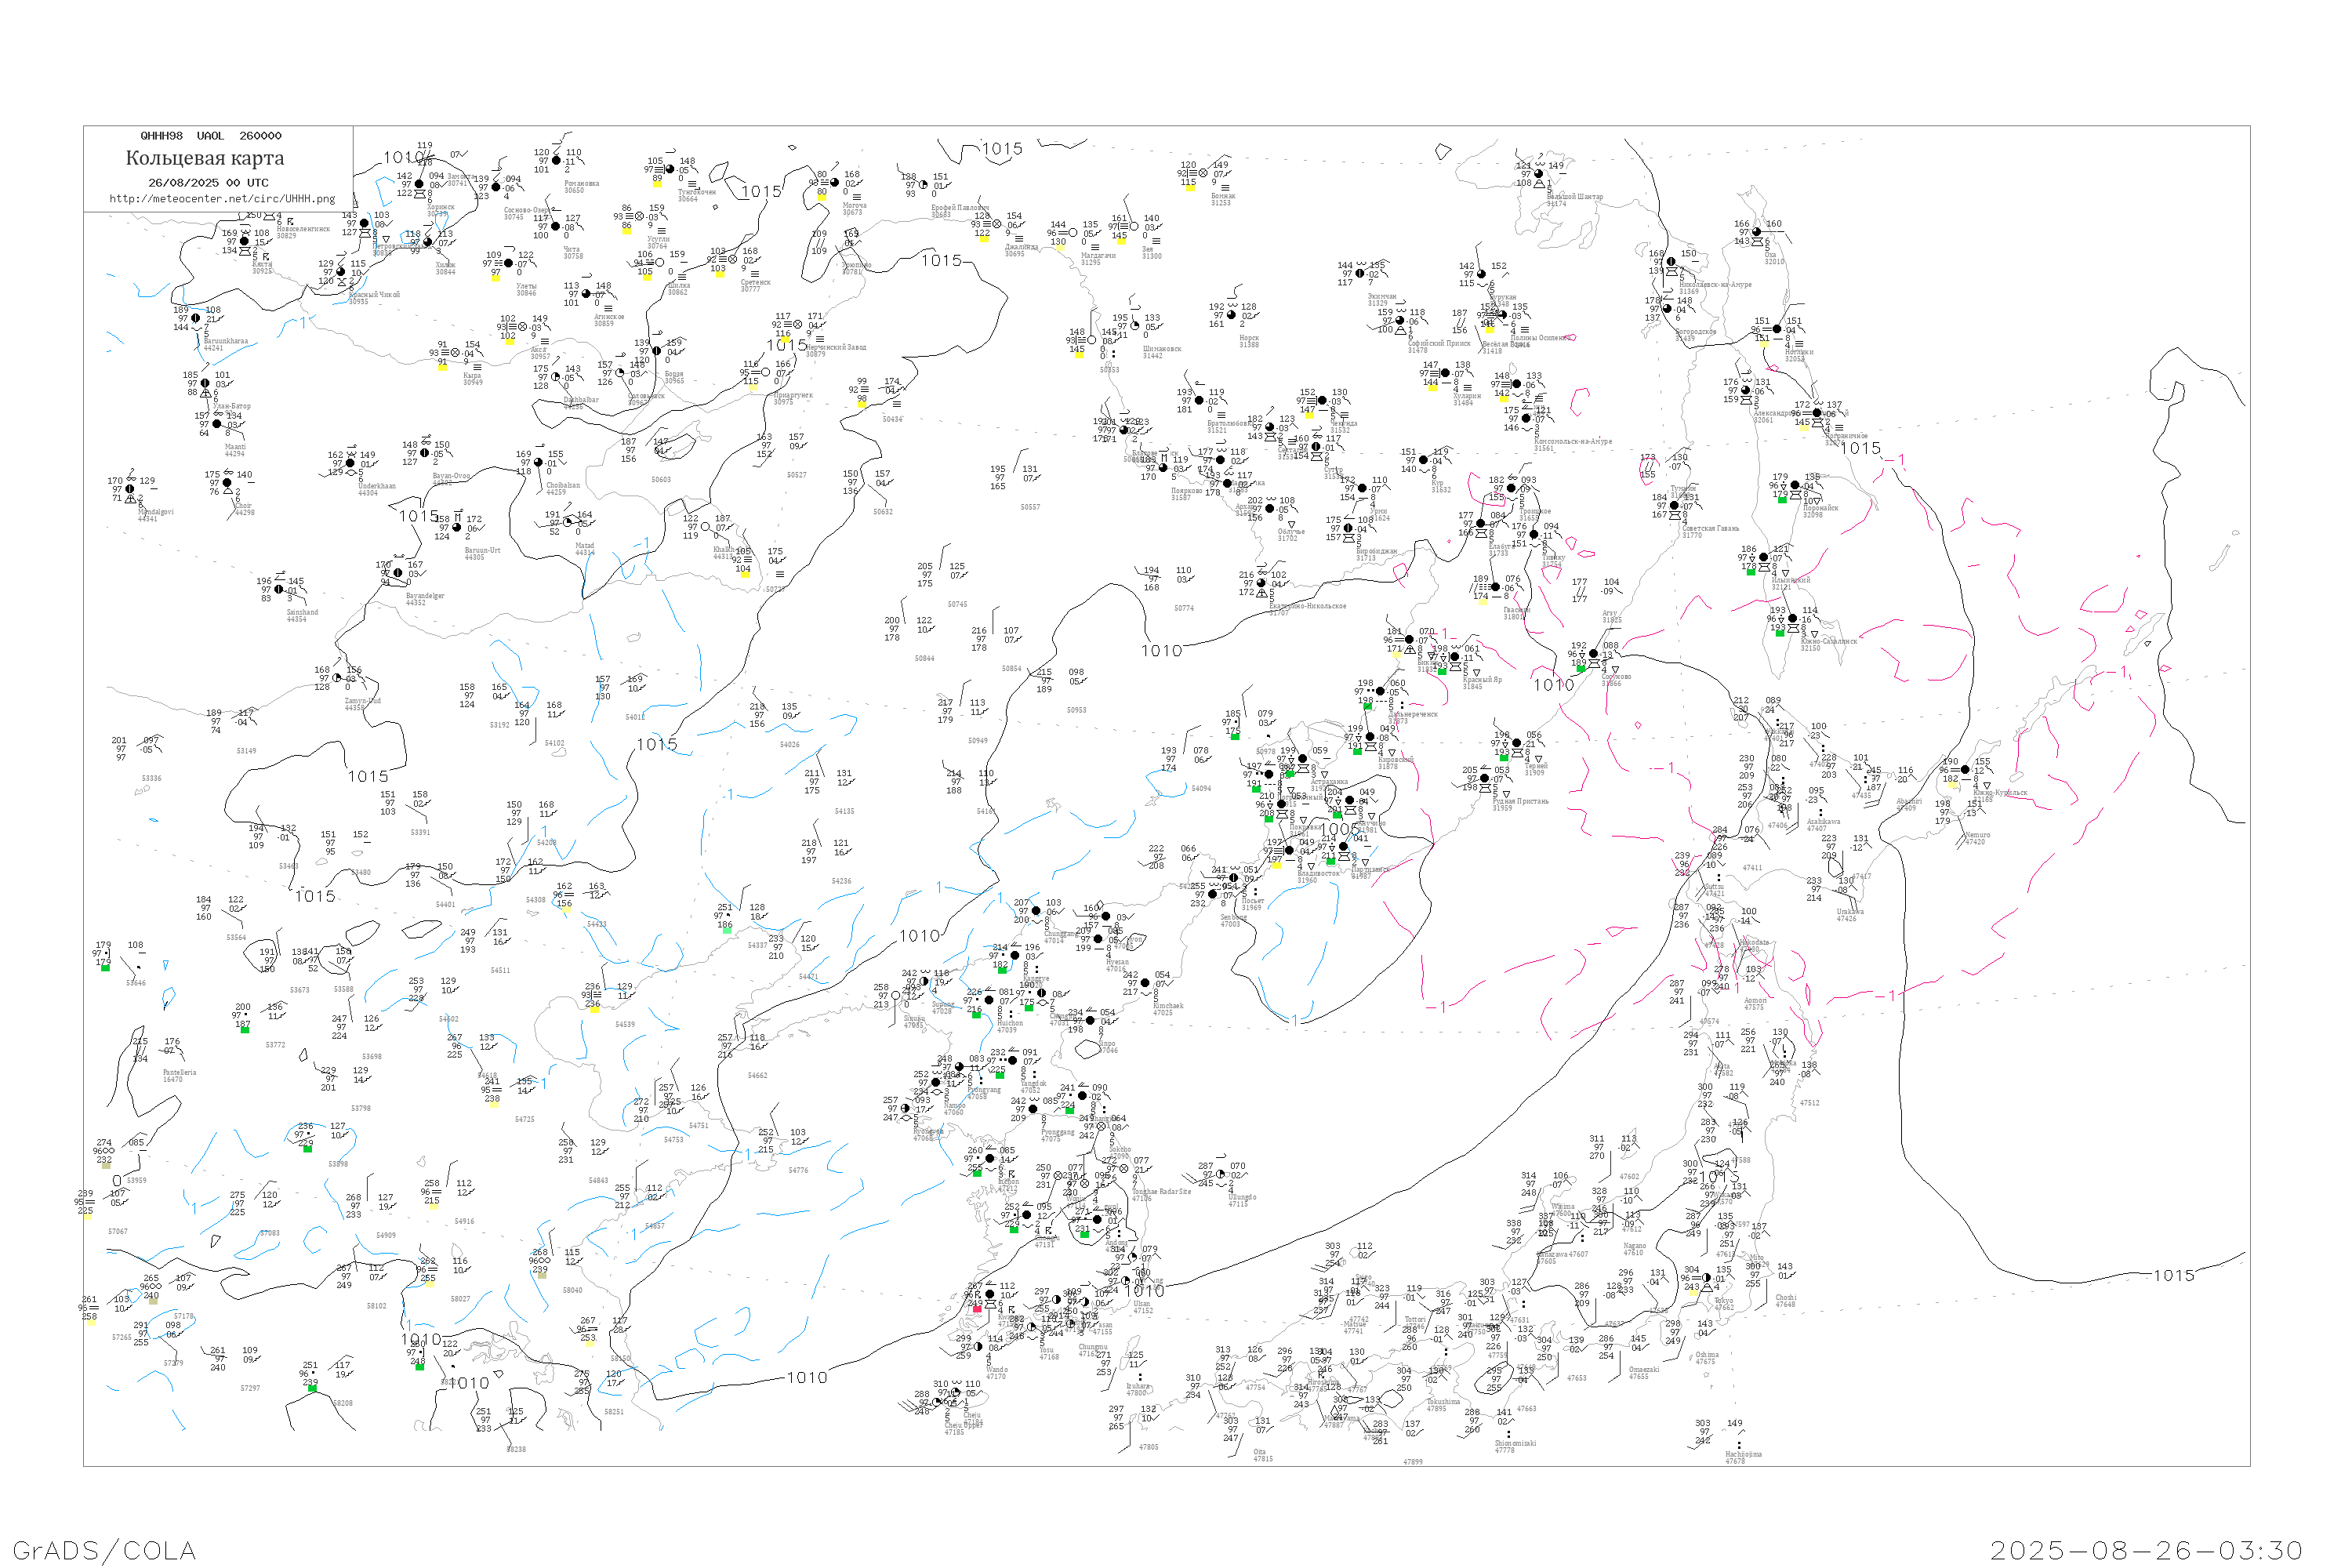Click the Улан-Батор station cloud cover symbol
Image resolution: width=2352 pixels, height=1568 pixels.
click(205, 384)
